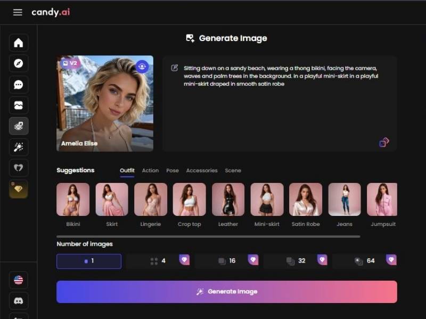
Task: Open the language selector with US flag
Action: pos(18,280)
